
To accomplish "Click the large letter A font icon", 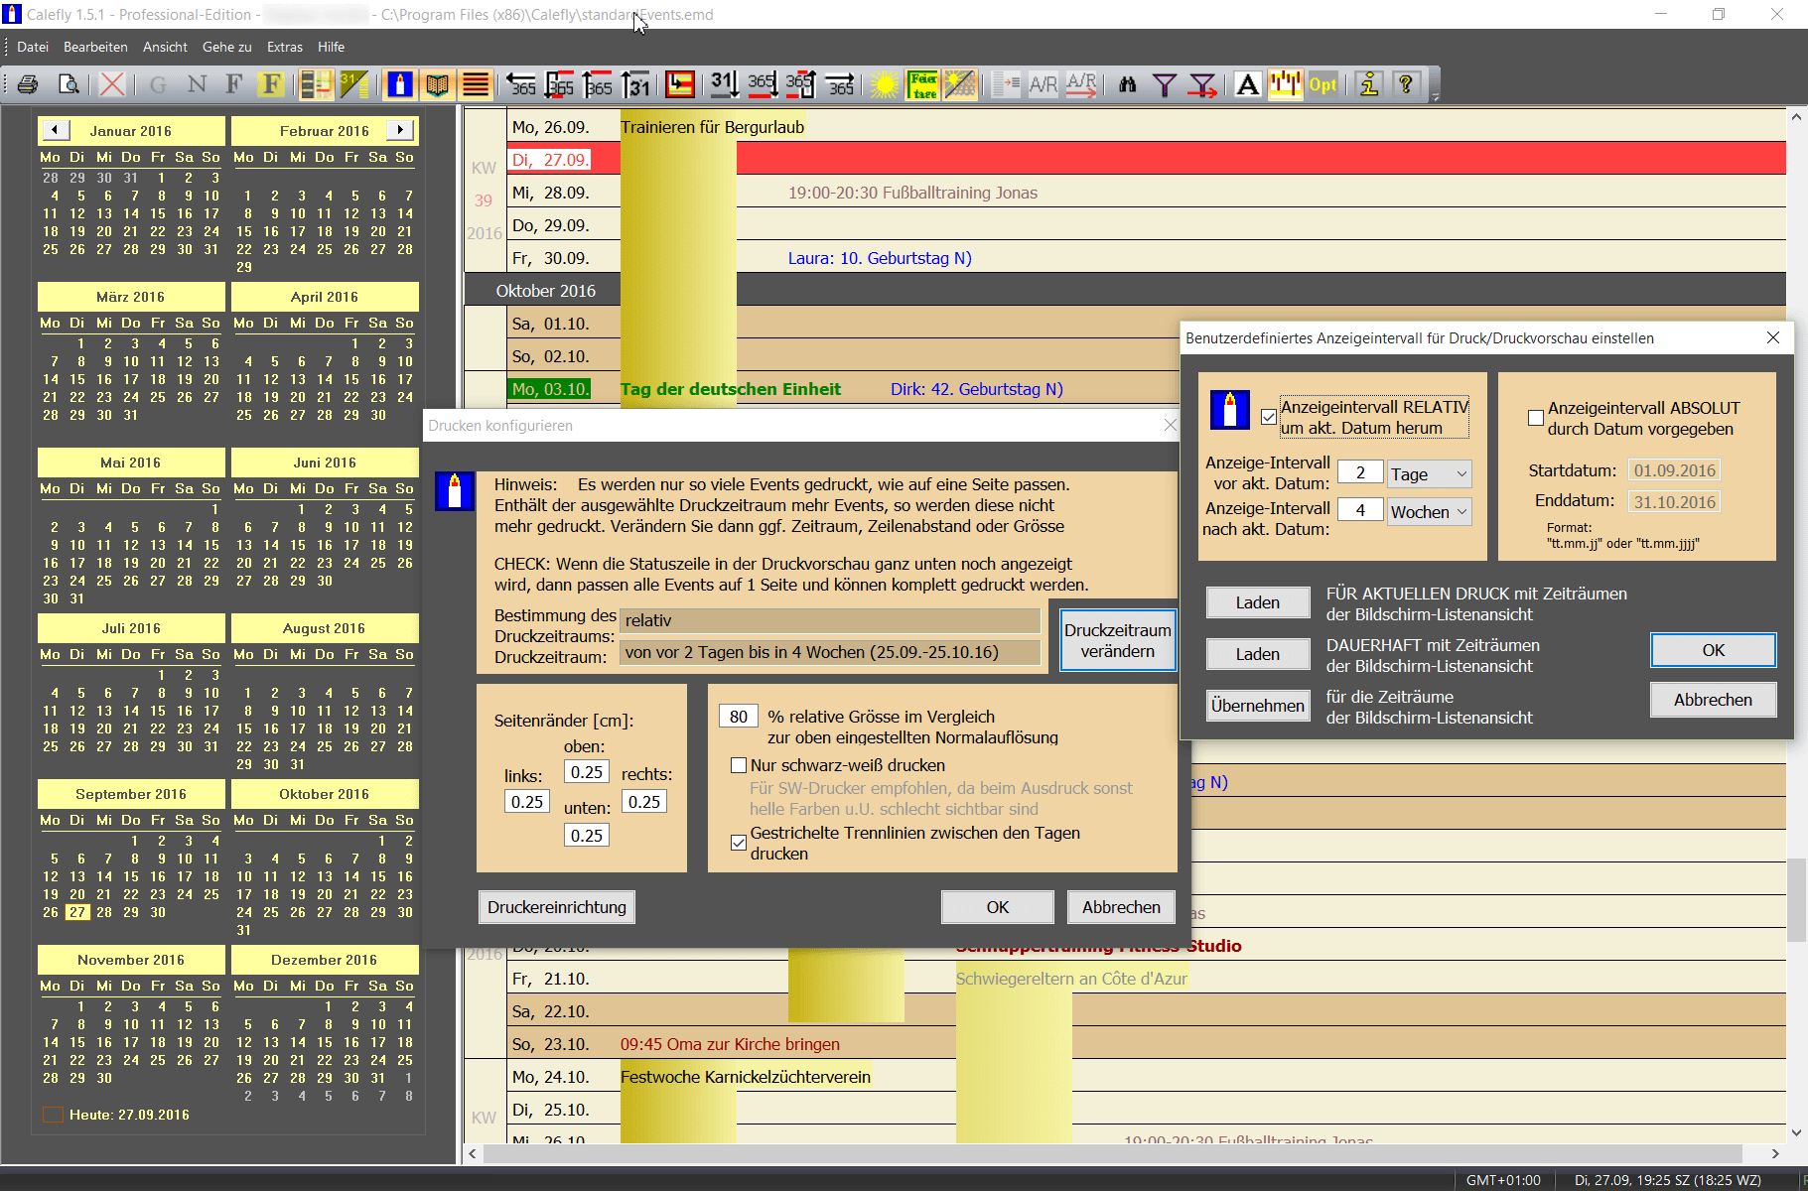I will [1248, 84].
